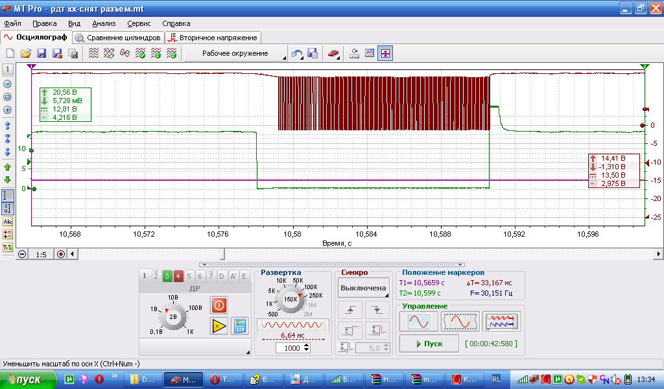Click the waveform icon with green checkmark
Viewport: 664px width, 389px height.
140,53
